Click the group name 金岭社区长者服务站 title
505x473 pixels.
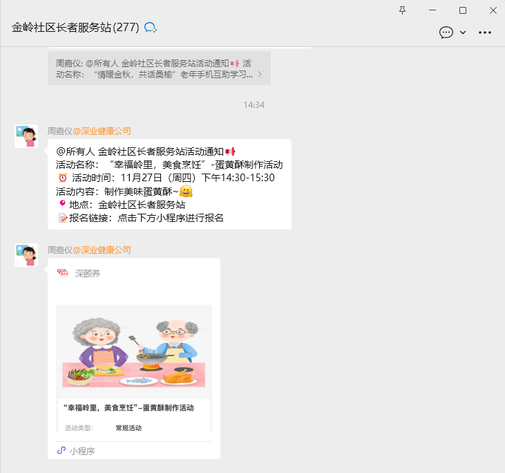click(75, 28)
